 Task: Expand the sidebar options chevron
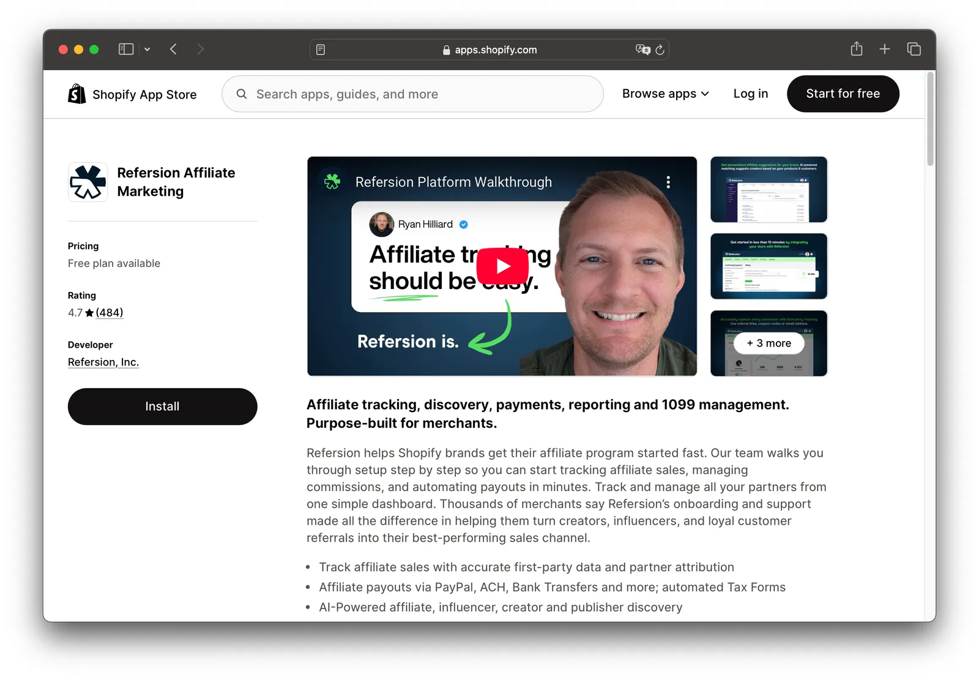pyautogui.click(x=147, y=50)
